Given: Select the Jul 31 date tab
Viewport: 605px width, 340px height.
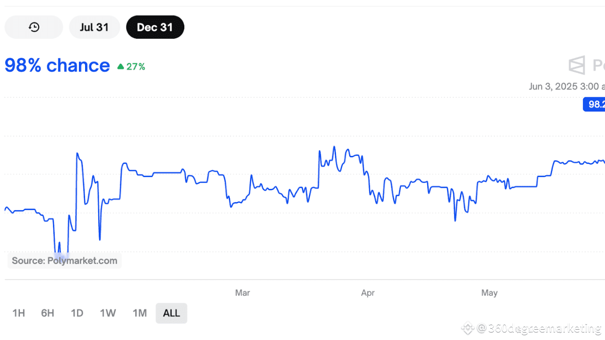Looking at the screenshot, I should 94,27.
